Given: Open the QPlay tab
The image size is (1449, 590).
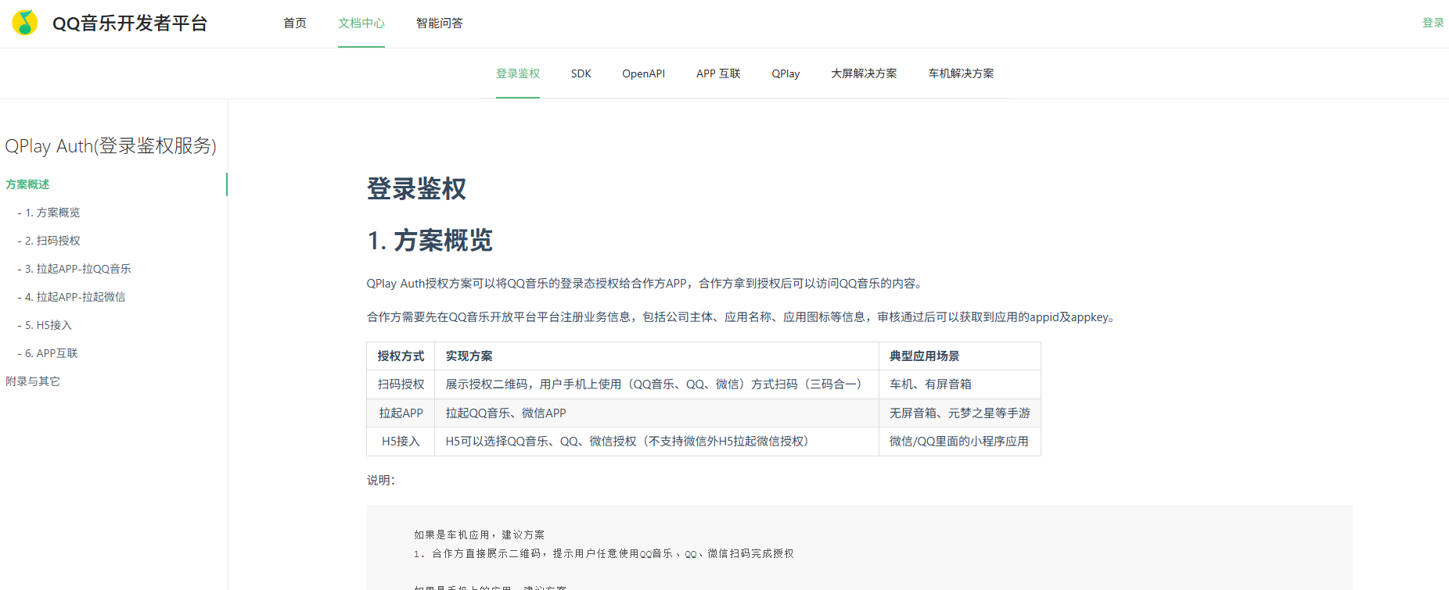Looking at the screenshot, I should click(786, 73).
